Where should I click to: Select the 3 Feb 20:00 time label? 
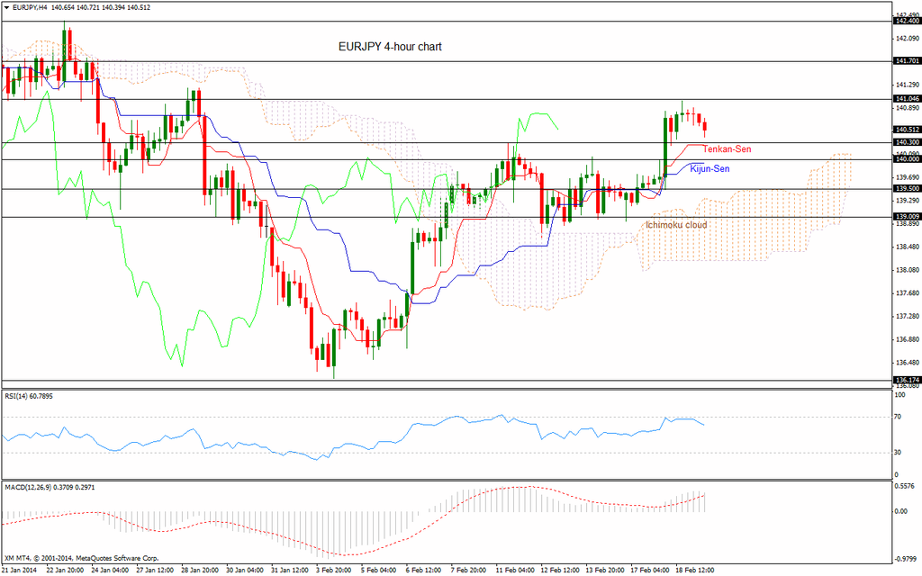334,570
